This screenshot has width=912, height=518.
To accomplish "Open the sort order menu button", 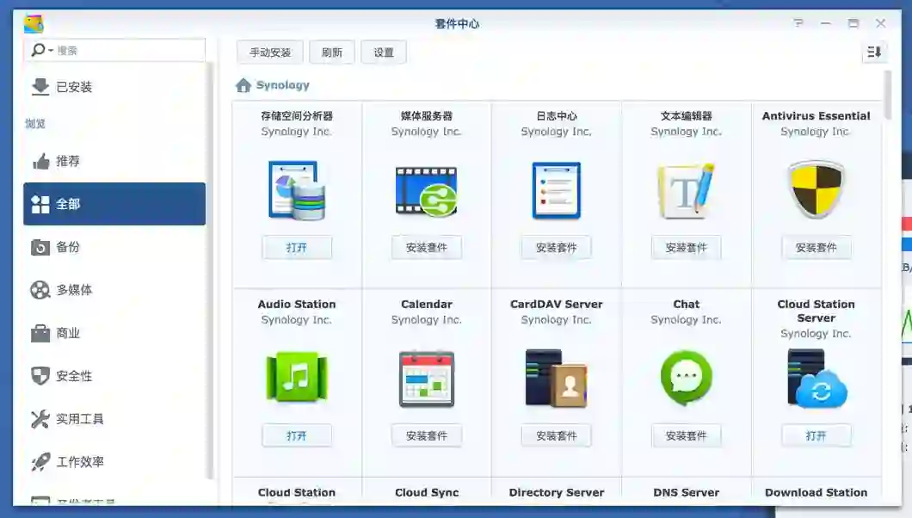I will click(x=873, y=52).
